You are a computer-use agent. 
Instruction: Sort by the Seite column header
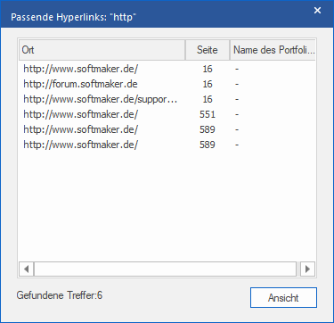pyautogui.click(x=208, y=50)
